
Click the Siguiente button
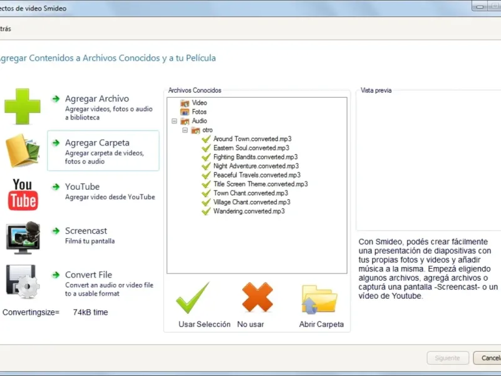point(448,358)
